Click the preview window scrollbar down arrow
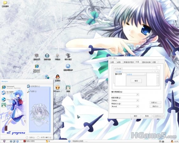179x143 pixels. [x=158, y=85]
